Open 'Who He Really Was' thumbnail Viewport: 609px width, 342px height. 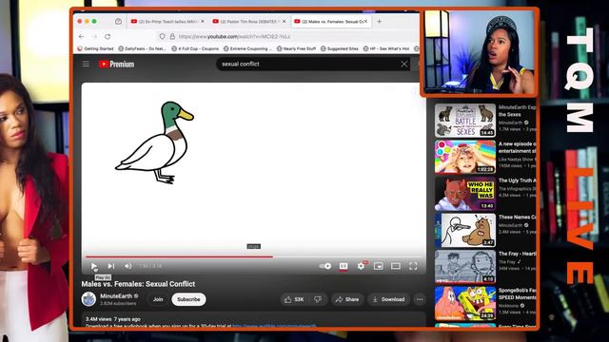(x=465, y=194)
